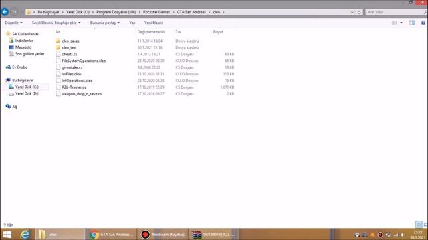Screen dimensions: 428x240
Task: Select 'Yerel Disk (D:)' in the sidebar
Action: tap(27, 93)
